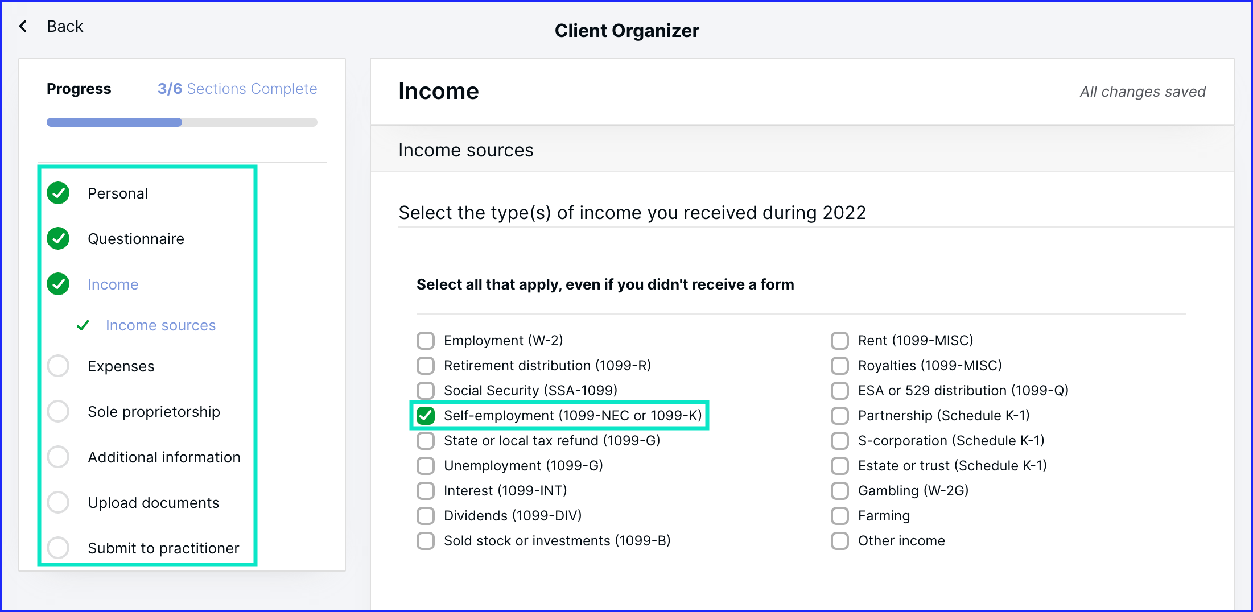Image resolution: width=1253 pixels, height=612 pixels.
Task: Enable the Rent (1099-MISC) checkbox
Action: (x=840, y=341)
